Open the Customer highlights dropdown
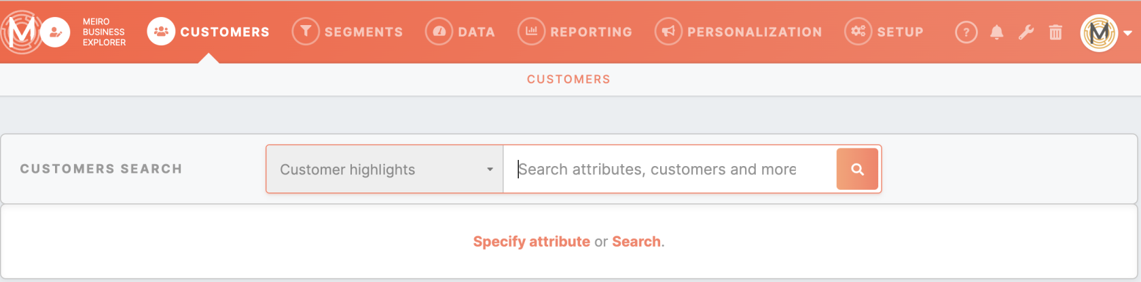The height and width of the screenshot is (282, 1141). (384, 169)
